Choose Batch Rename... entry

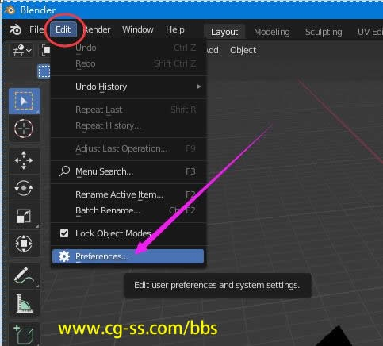(x=128, y=210)
